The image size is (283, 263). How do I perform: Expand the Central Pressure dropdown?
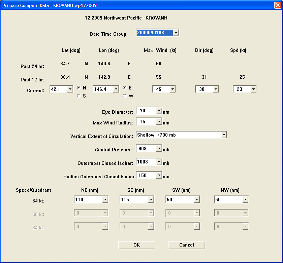coord(159,148)
